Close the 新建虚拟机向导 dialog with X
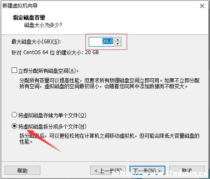 point(202,6)
